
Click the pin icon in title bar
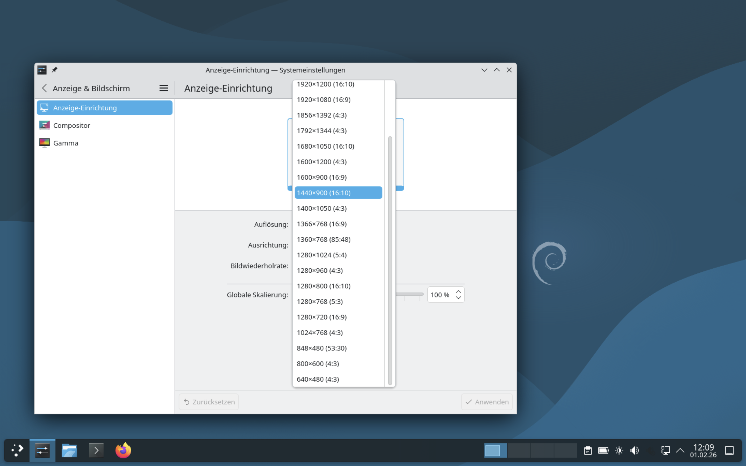point(55,70)
